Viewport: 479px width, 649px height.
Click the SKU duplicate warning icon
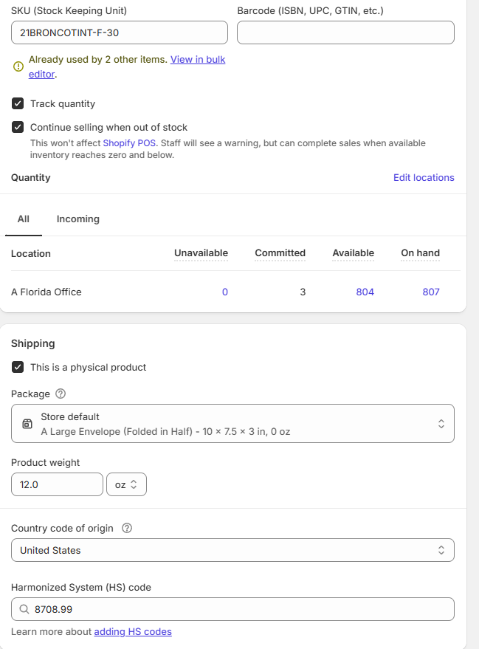tap(18, 66)
